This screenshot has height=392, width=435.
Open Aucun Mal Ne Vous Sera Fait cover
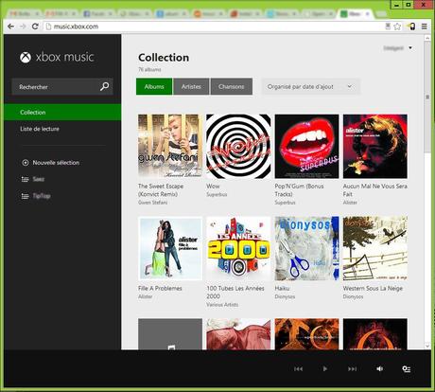pyautogui.click(x=375, y=146)
